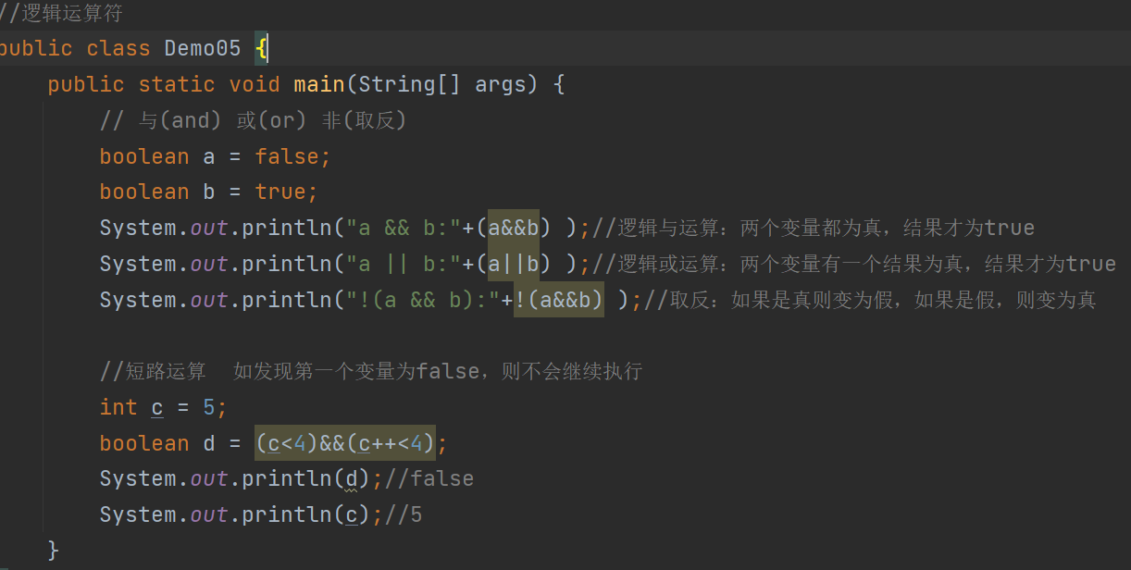1131x570 pixels.
Task: Click variable d inside println(d)
Action: tap(351, 478)
